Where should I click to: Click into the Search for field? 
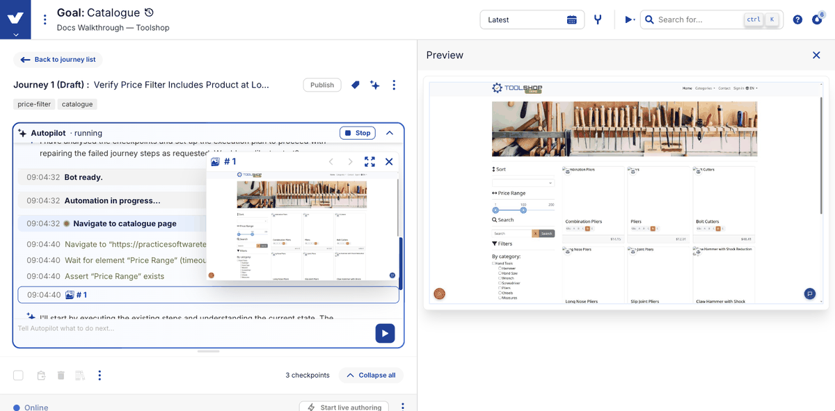711,19
